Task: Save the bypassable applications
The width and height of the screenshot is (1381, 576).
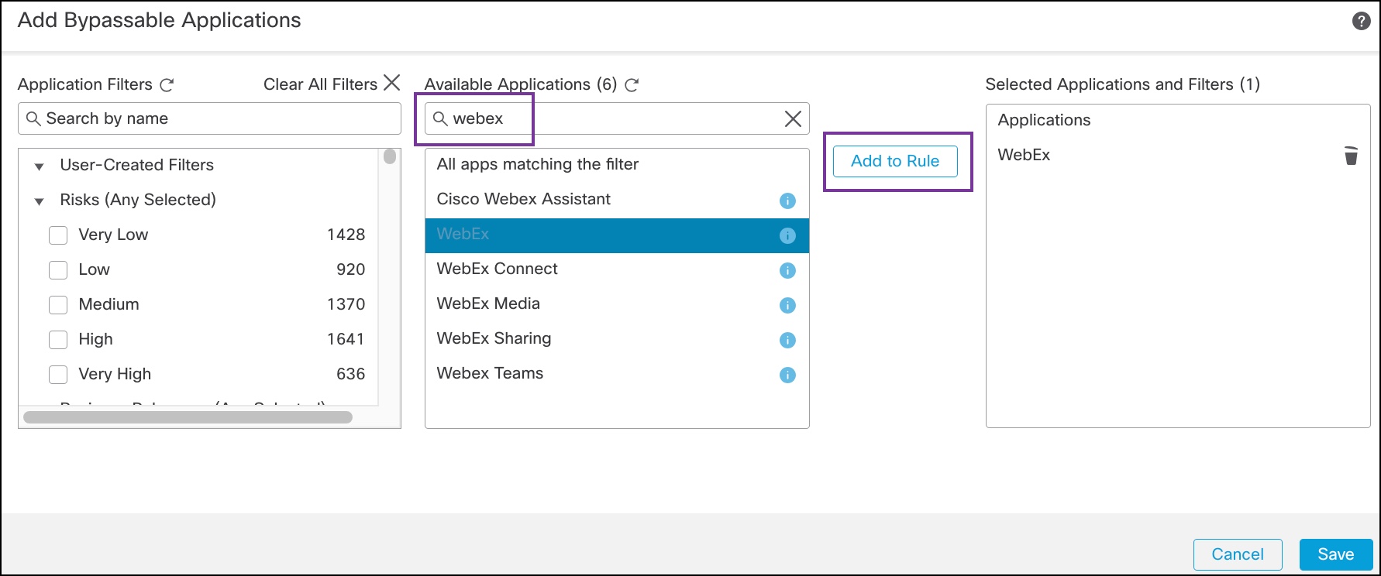Action: point(1335,554)
